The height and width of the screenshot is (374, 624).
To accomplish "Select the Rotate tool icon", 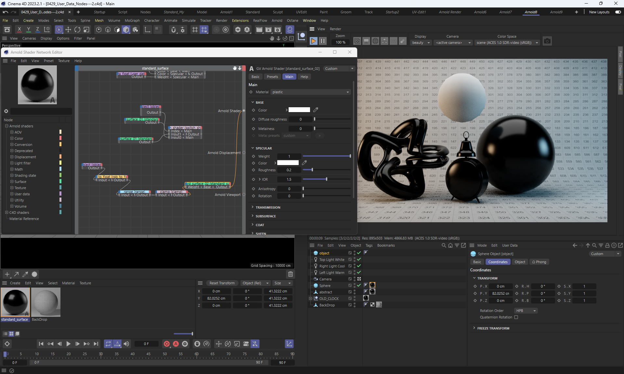I will [x=77, y=30].
